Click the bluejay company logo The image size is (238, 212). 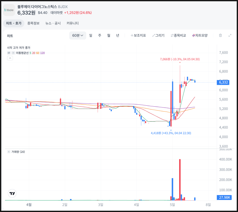(9, 10)
